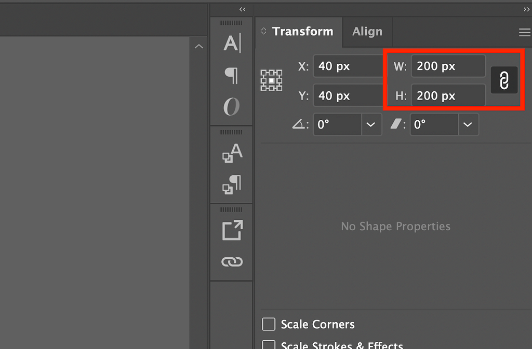Viewport: 532px width, 349px height.
Task: Select the Transform tab
Action: point(303,32)
